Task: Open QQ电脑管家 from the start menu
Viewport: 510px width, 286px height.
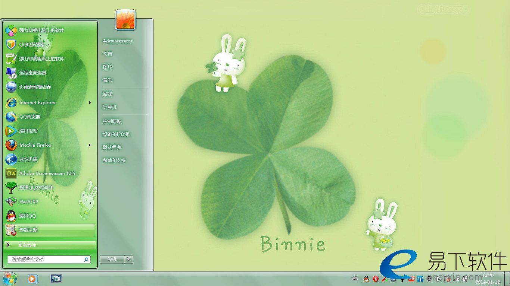Action: (32, 45)
